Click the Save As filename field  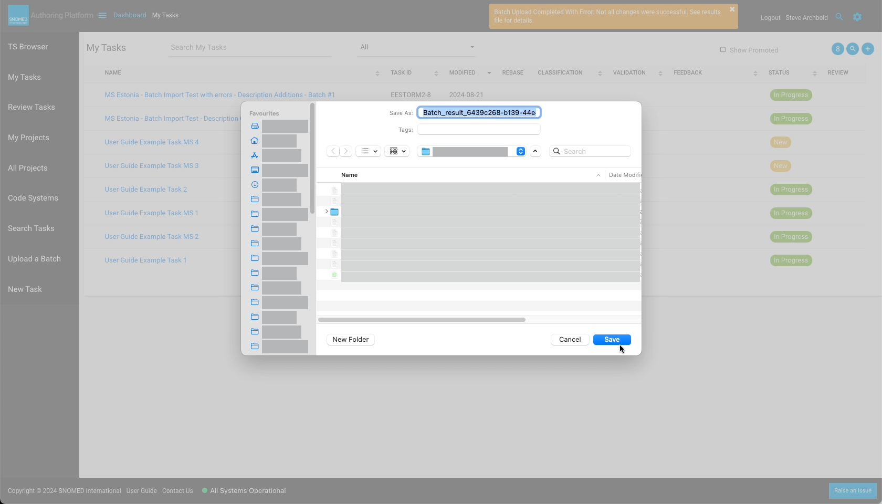[479, 112]
